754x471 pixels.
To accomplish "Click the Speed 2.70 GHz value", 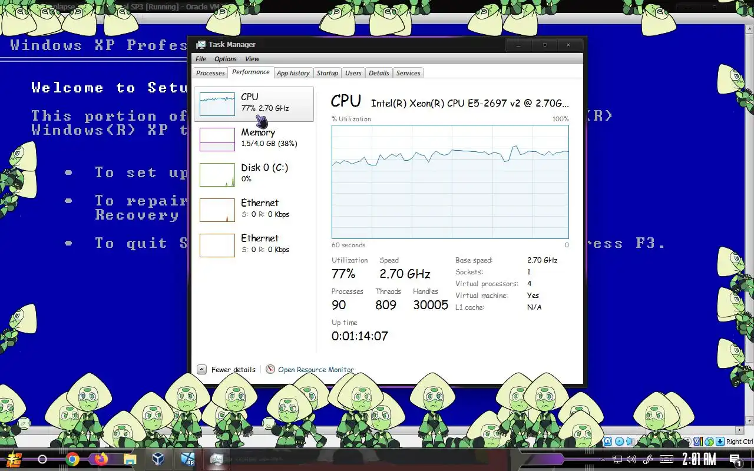I will (x=405, y=274).
